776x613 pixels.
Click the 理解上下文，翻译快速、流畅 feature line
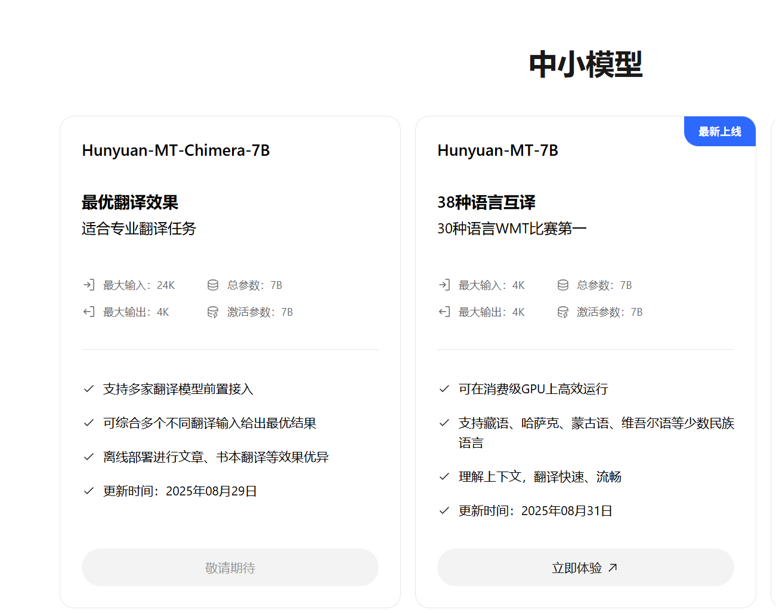(540, 477)
